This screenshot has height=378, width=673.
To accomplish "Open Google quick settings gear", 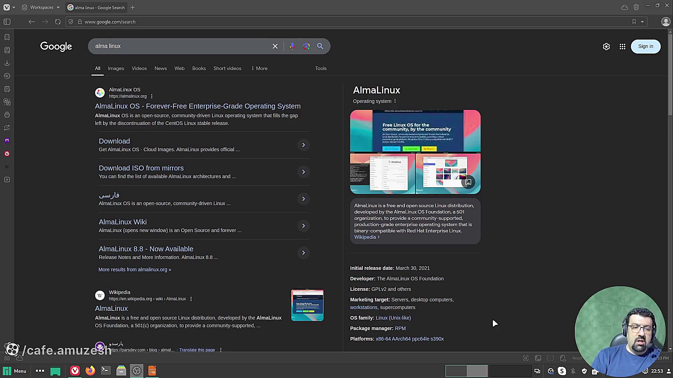I will tap(606, 47).
